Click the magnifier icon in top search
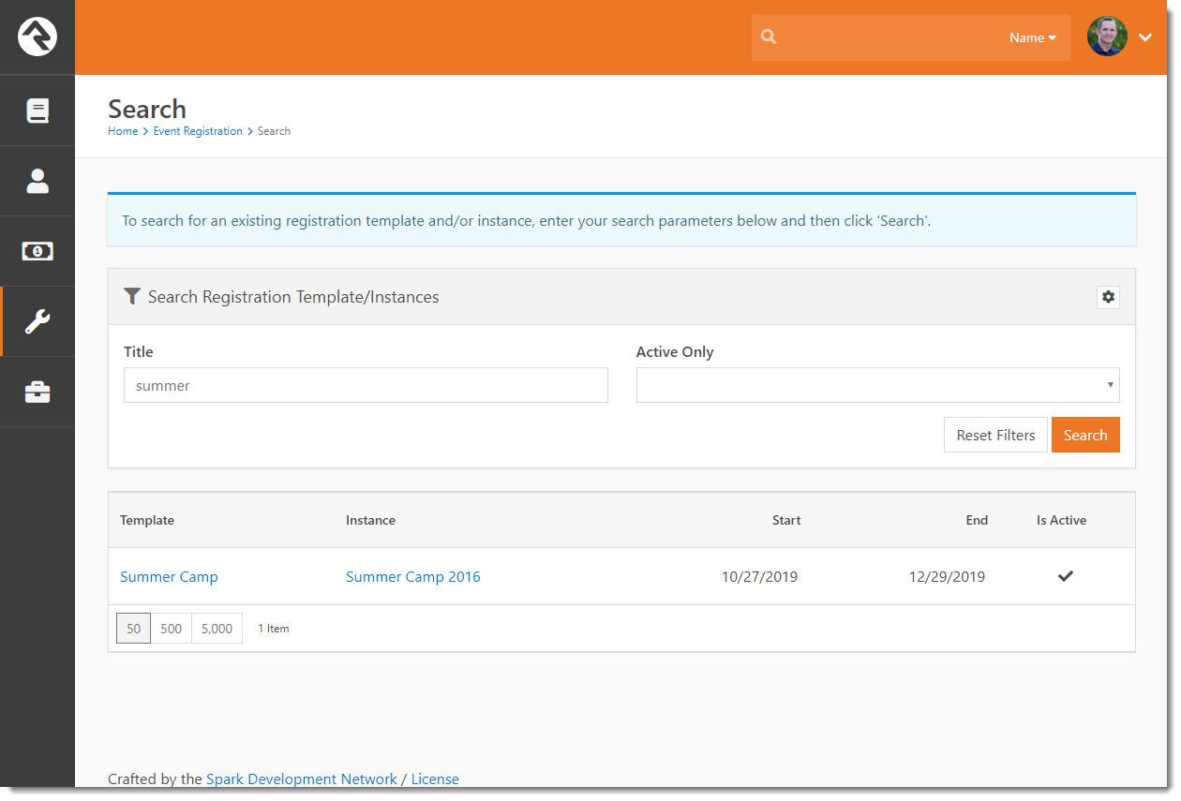 [769, 37]
